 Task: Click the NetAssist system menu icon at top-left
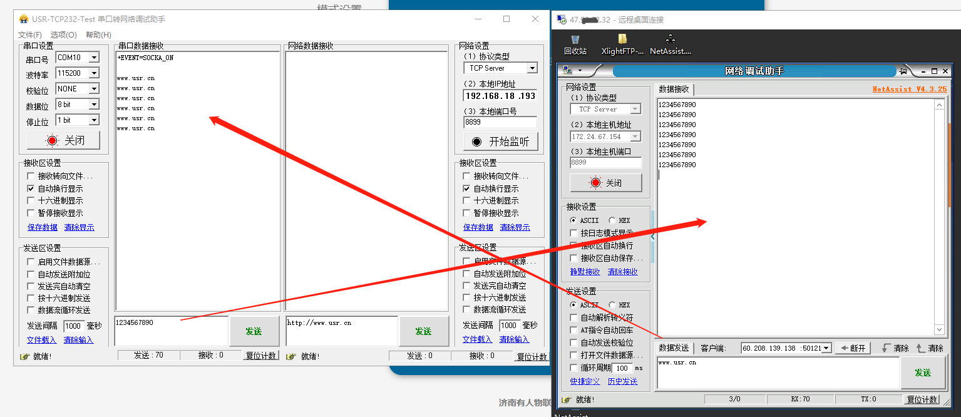pos(568,71)
